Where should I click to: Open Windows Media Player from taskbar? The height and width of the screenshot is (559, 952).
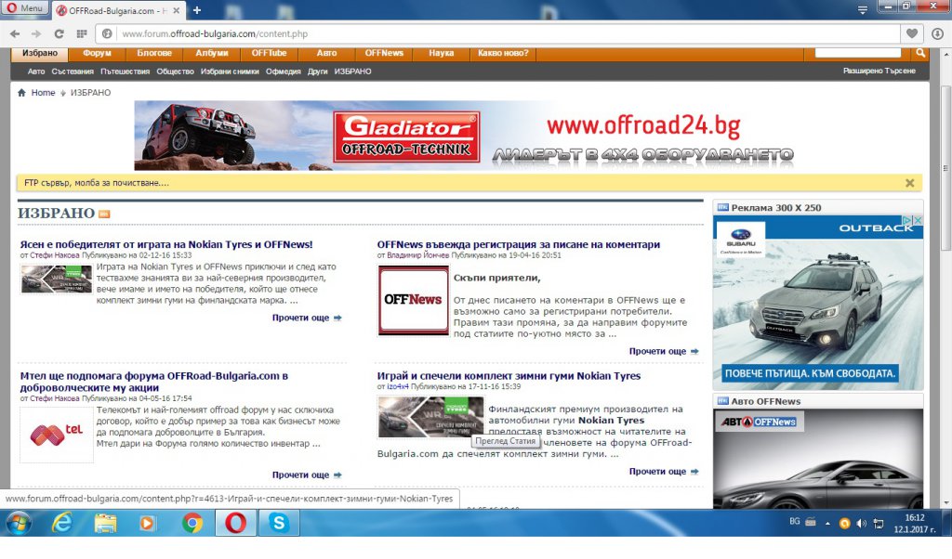pyautogui.click(x=147, y=523)
